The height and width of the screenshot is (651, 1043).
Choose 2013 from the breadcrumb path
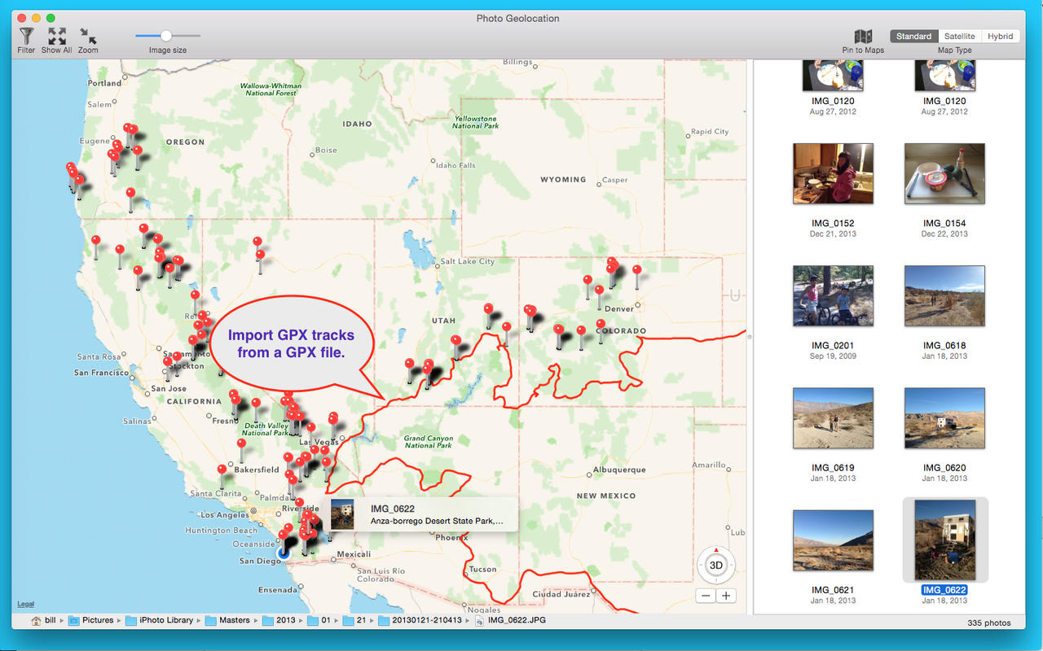click(x=288, y=619)
